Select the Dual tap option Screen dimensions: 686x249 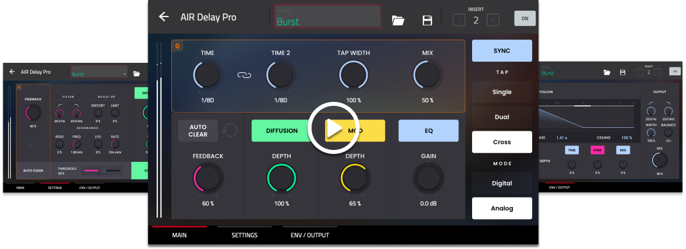502,117
